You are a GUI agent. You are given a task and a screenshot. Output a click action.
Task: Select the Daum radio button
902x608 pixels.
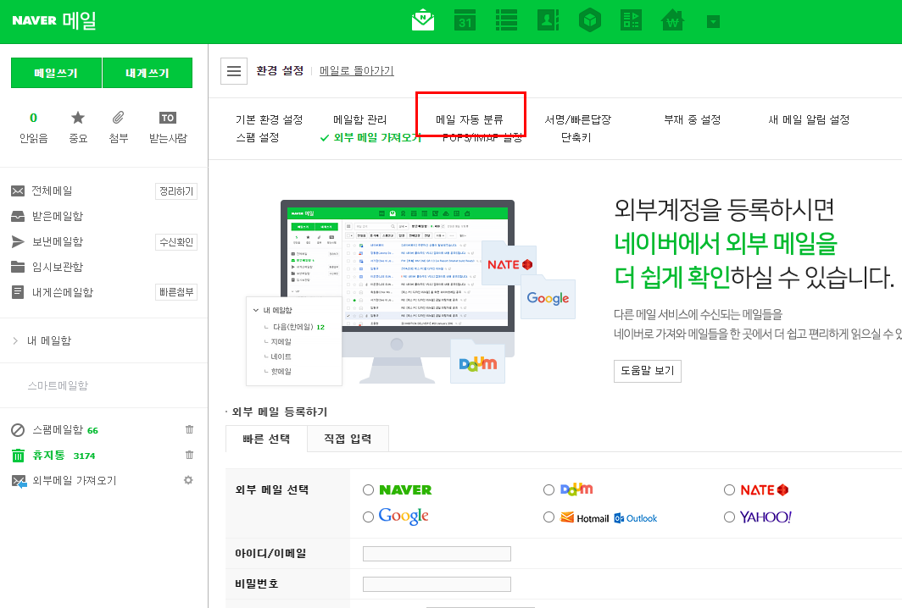pos(548,489)
